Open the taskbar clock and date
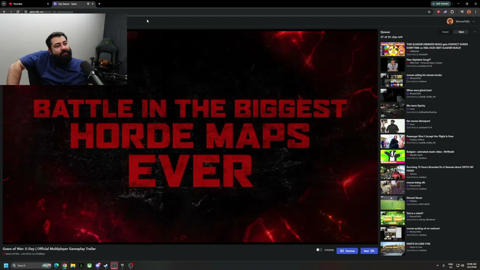Viewport: 480px width, 270px height. coord(471,265)
